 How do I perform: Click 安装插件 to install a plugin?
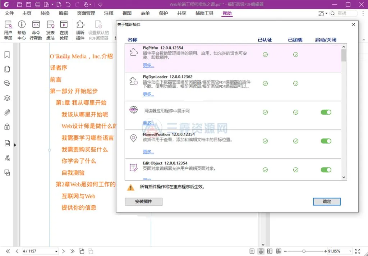(x=143, y=202)
